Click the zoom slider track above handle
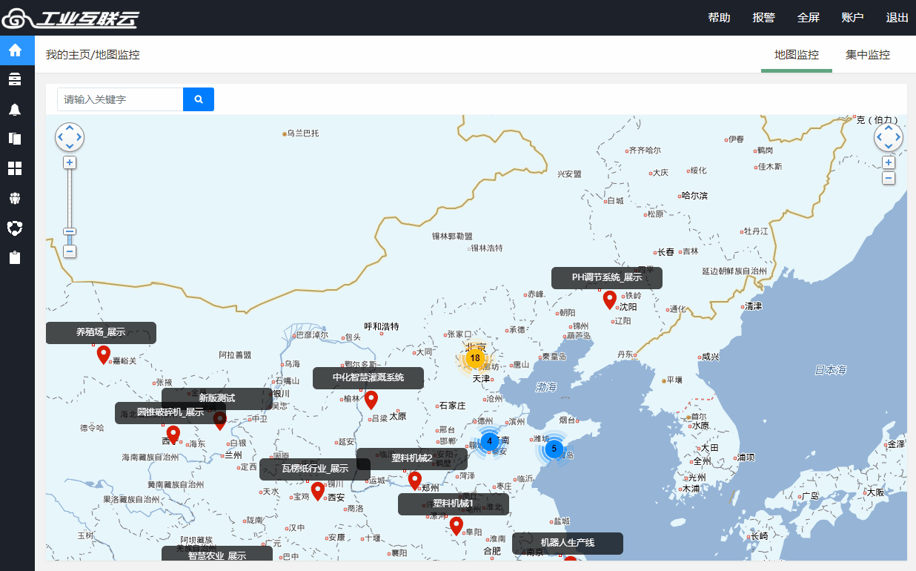The height and width of the screenshot is (571, 916). tap(70, 197)
